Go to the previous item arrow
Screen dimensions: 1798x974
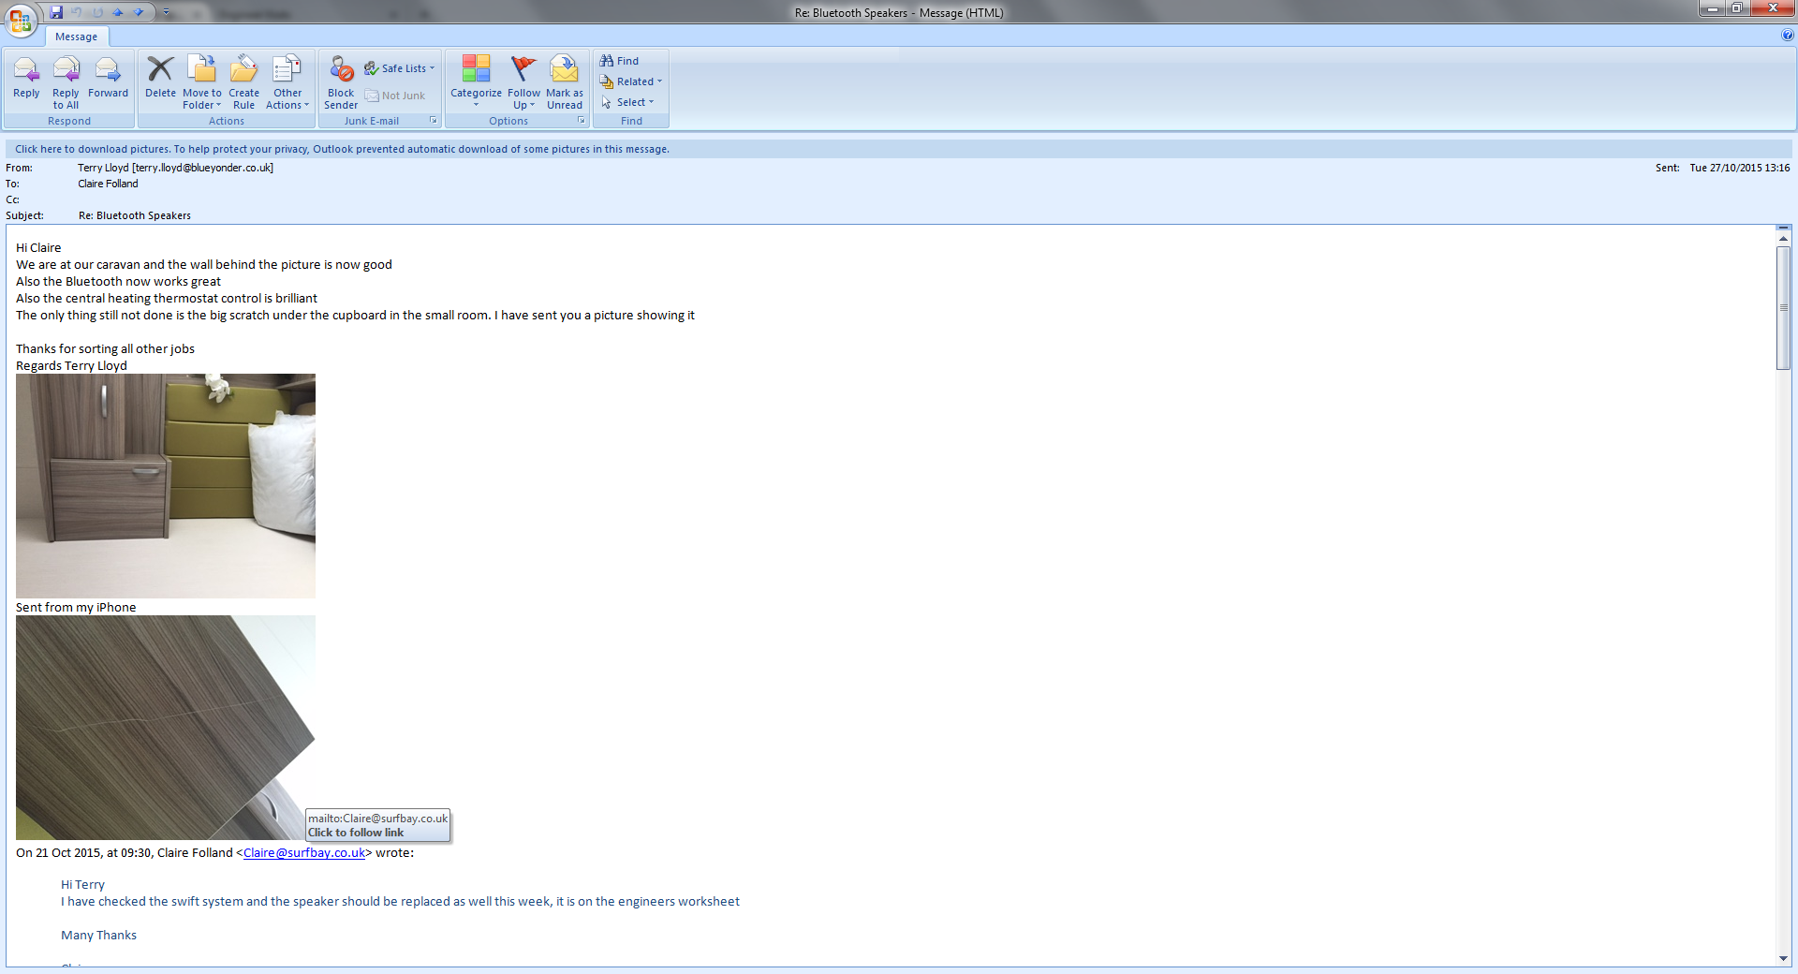tap(118, 12)
